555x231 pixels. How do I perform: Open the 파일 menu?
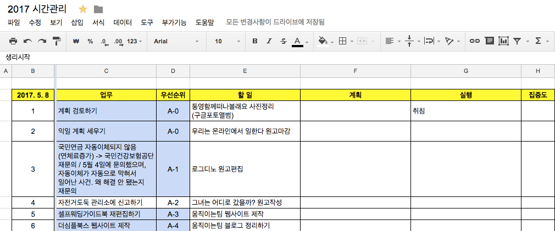(14, 22)
